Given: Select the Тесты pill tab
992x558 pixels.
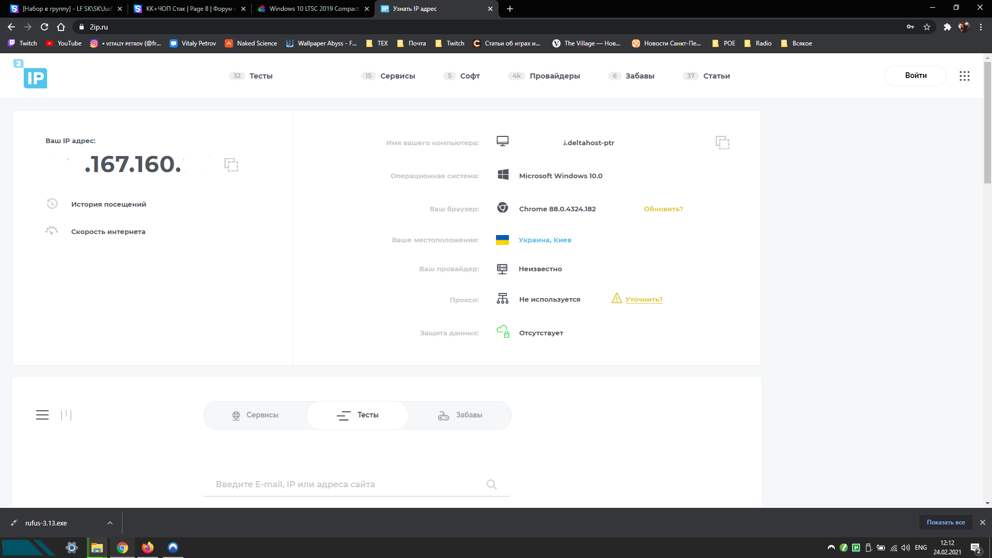Looking at the screenshot, I should tap(358, 415).
